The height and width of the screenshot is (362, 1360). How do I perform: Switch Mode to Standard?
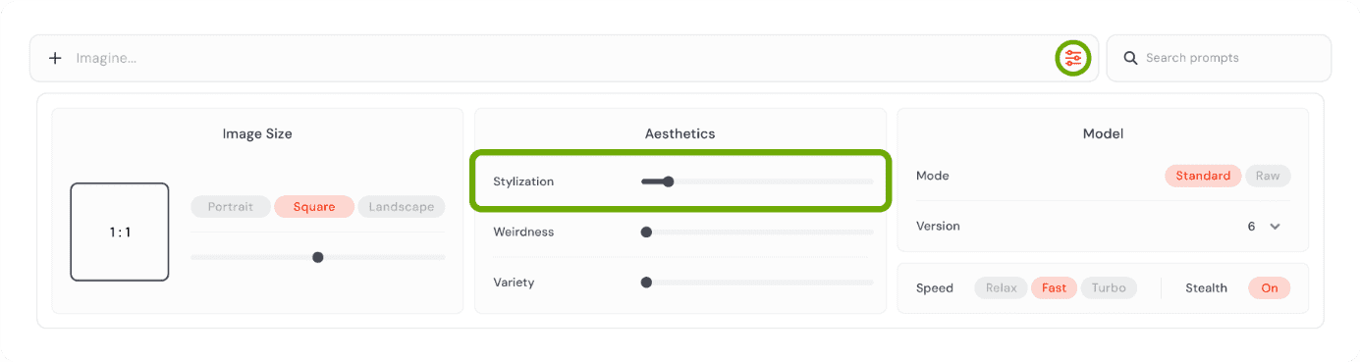coord(1203,176)
